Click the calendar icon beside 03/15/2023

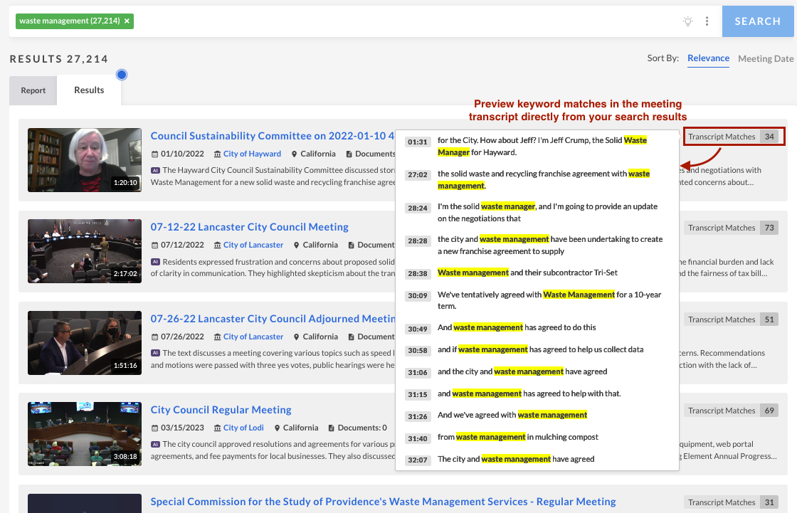click(x=154, y=428)
